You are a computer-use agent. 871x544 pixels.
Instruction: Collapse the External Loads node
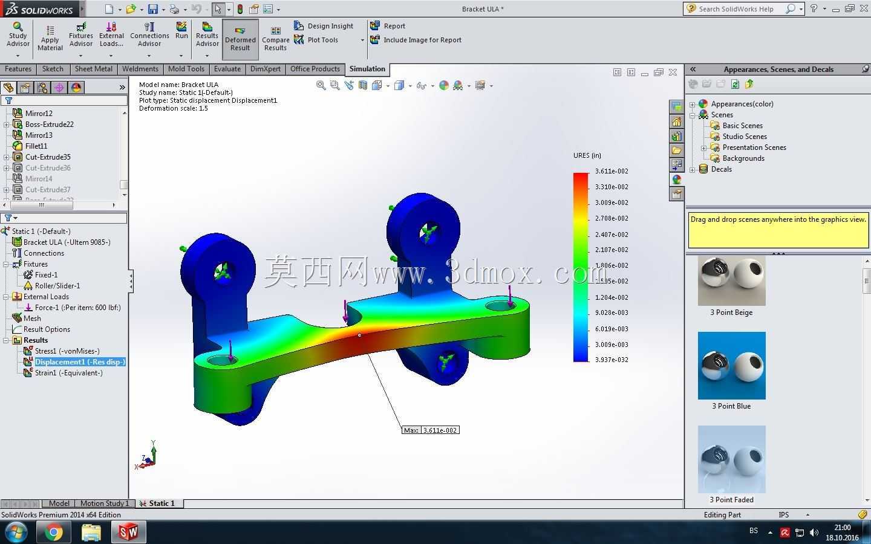pos(5,297)
